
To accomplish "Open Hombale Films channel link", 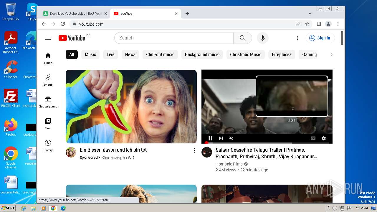I will [229, 164].
